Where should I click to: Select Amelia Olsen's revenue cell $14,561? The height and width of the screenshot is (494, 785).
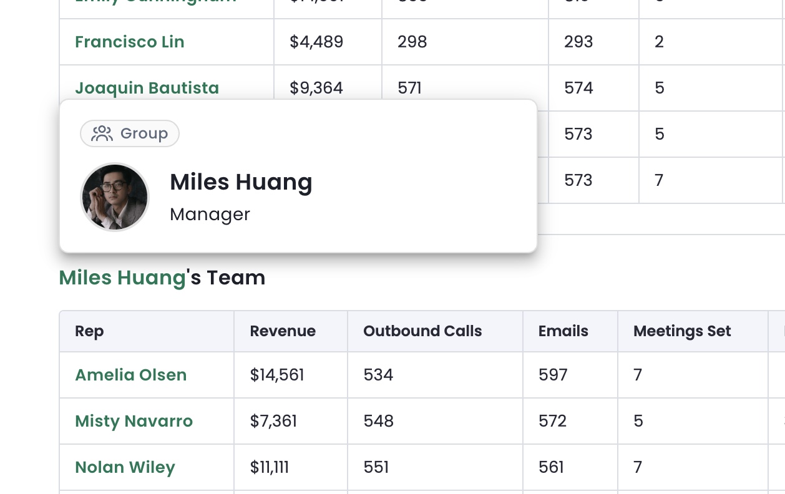coord(291,375)
